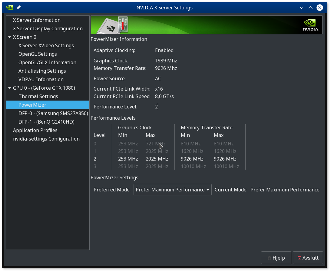Click the NVIDIA logo in the banner
This screenshot has width=331, height=272.
310,25
